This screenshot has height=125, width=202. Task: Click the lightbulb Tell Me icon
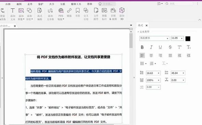coord(100,4)
